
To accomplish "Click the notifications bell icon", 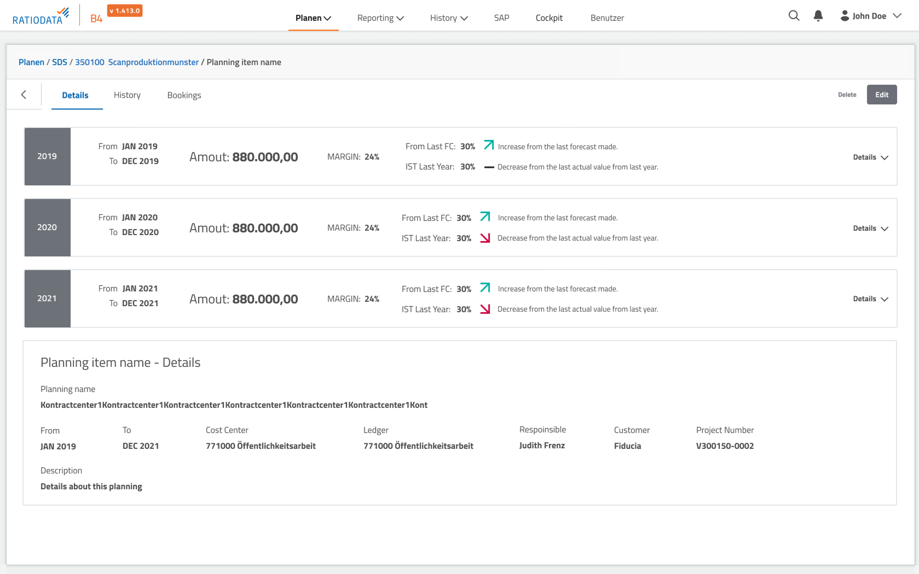I will (x=818, y=16).
